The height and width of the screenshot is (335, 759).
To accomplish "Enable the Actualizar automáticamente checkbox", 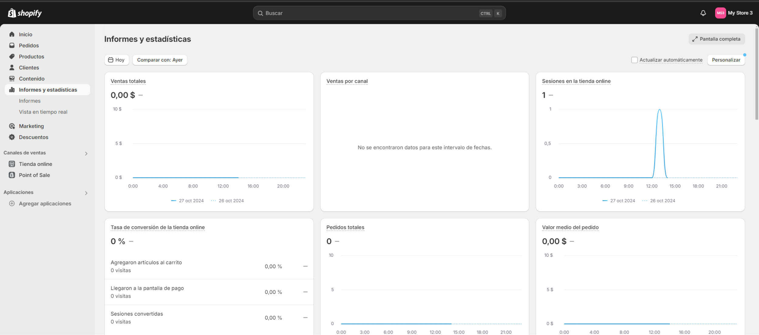I will click(634, 60).
